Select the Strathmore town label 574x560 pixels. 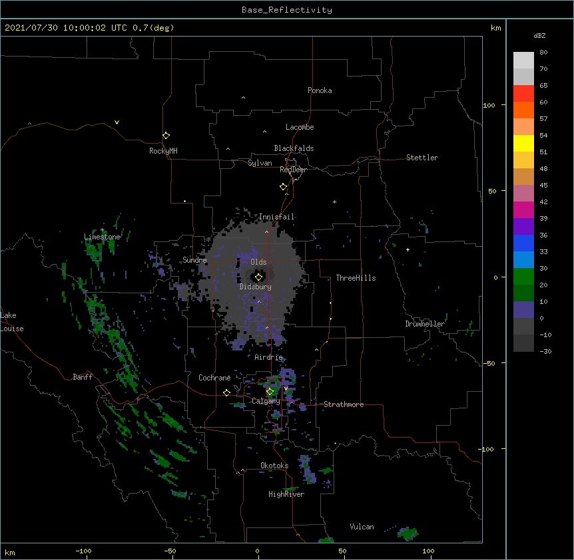click(344, 404)
